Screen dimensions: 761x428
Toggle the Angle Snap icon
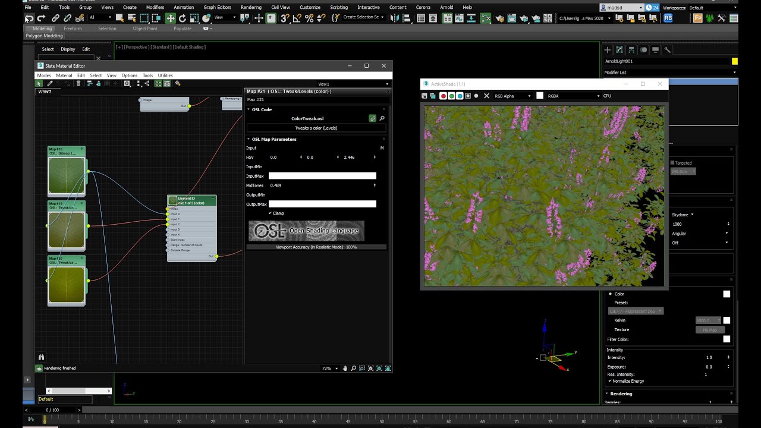297,18
